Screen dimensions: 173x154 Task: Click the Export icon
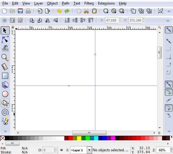coord(48,11)
